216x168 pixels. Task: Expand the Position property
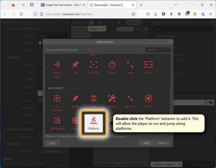point(20,65)
